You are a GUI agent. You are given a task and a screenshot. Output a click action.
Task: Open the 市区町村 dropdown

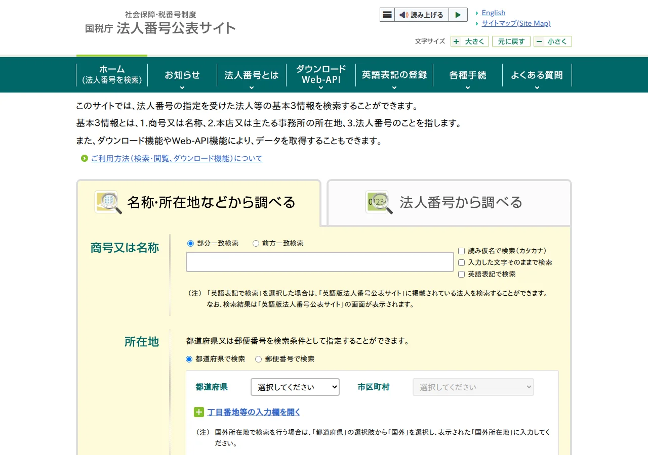[473, 387]
